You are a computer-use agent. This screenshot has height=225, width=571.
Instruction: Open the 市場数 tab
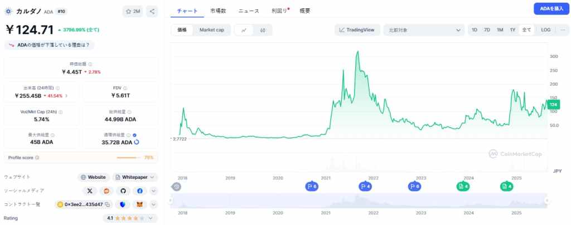click(x=218, y=11)
